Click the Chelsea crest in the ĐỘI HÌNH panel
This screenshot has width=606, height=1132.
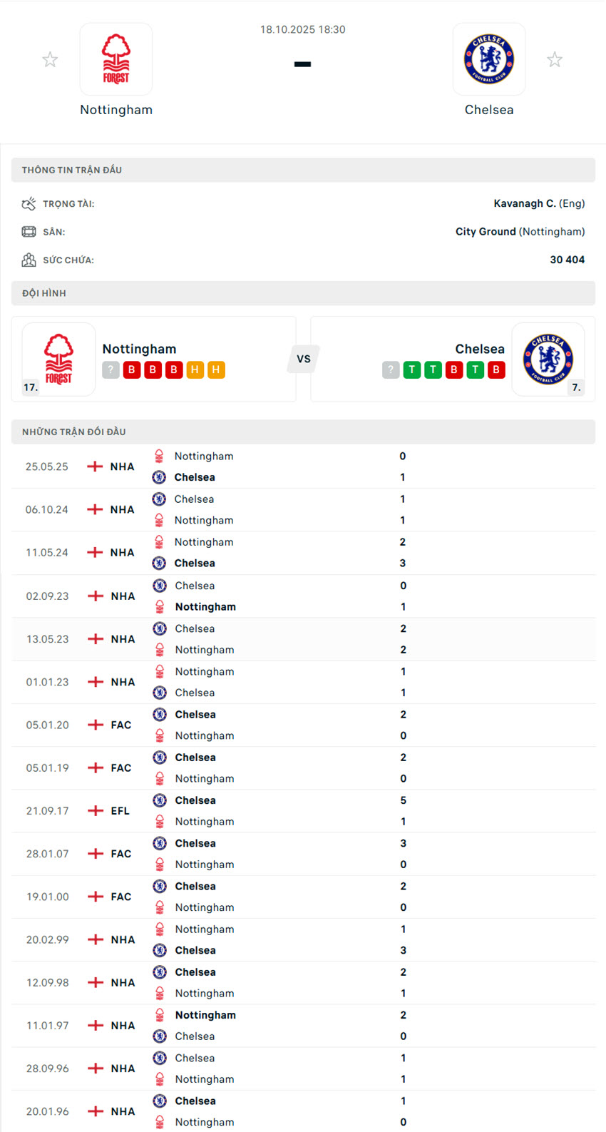click(549, 359)
